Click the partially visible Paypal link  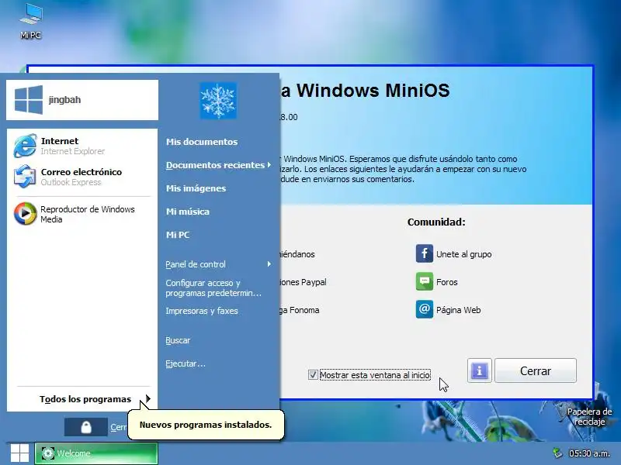[304, 282]
